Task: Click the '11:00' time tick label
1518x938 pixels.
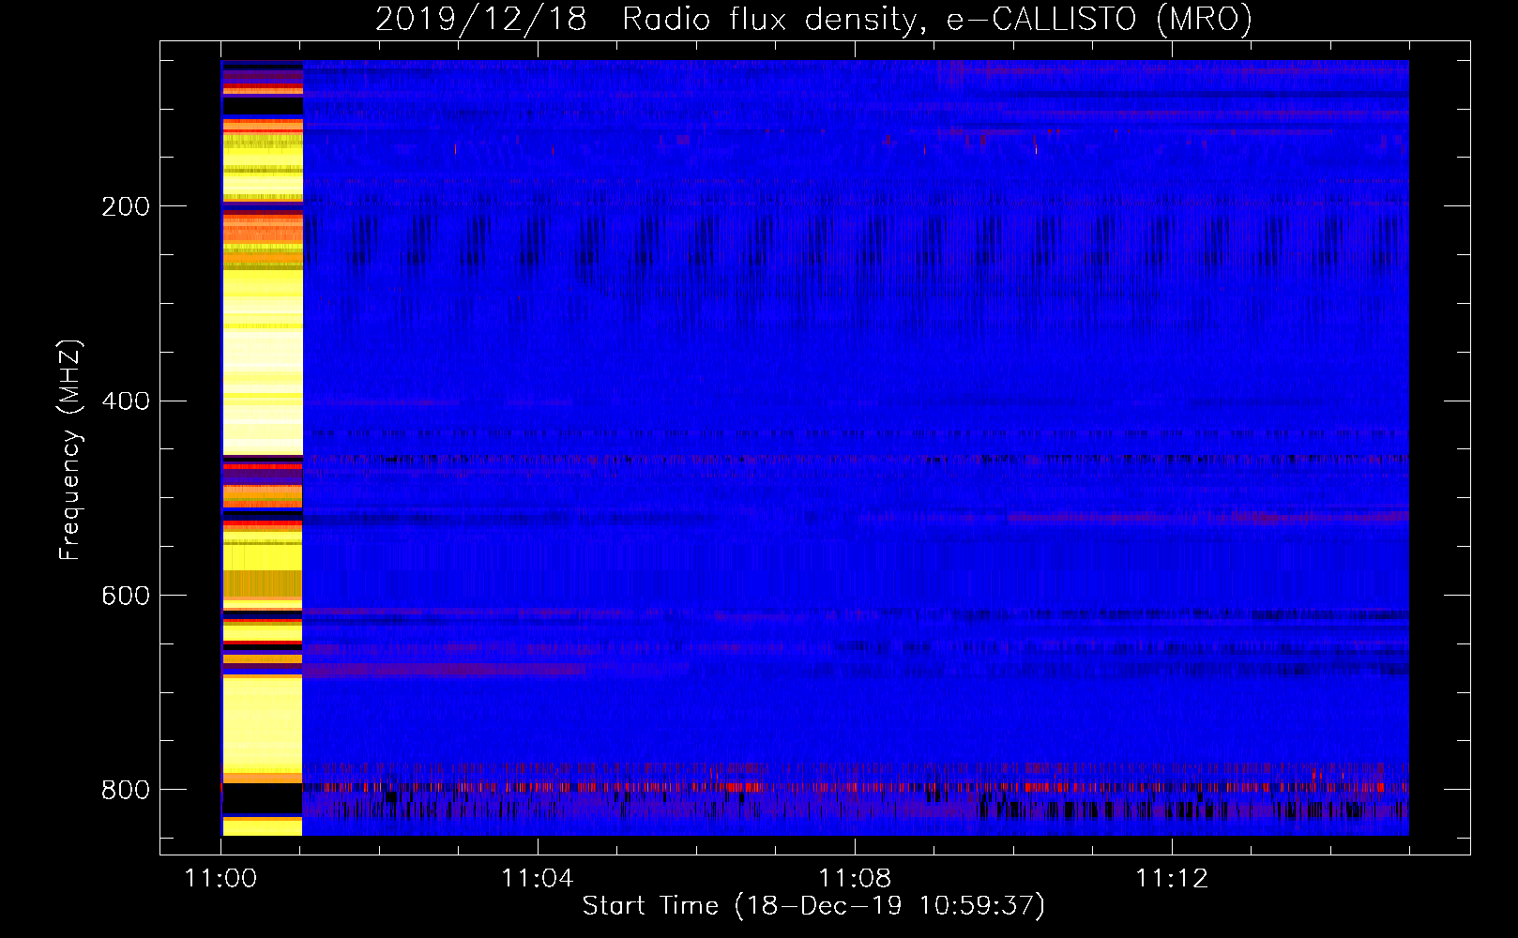Action: click(220, 879)
